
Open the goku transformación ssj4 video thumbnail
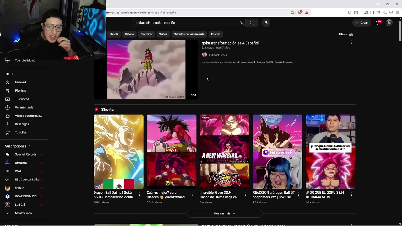click(146, 70)
